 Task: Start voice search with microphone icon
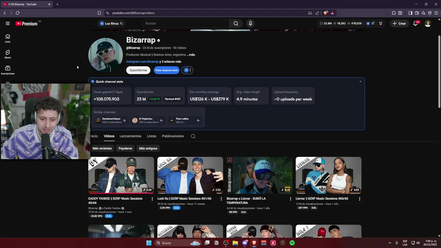[x=250, y=23]
